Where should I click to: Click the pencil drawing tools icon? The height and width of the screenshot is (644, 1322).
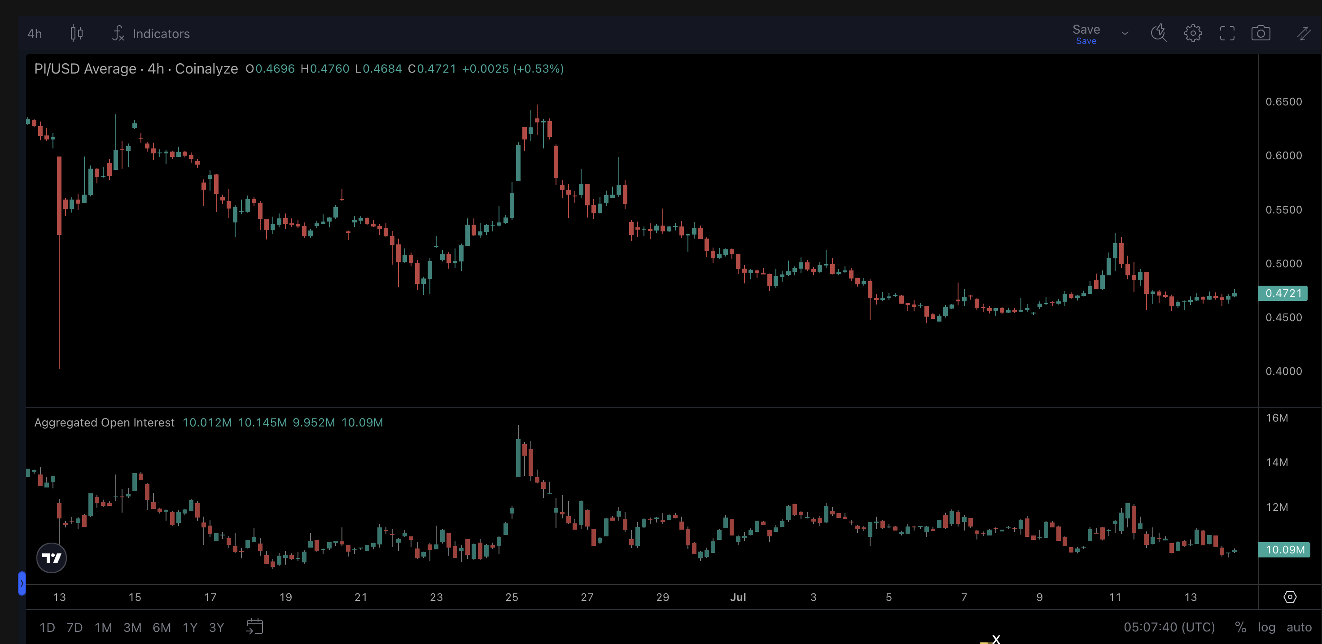pos(1304,33)
